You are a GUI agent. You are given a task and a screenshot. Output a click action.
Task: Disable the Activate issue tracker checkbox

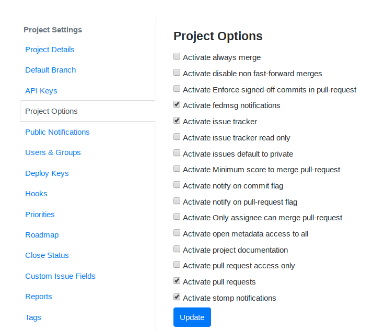point(177,121)
